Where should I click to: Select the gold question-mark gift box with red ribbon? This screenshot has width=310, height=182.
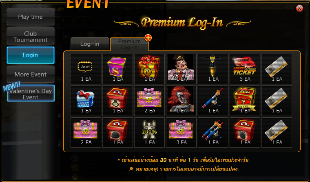[x=149, y=69]
